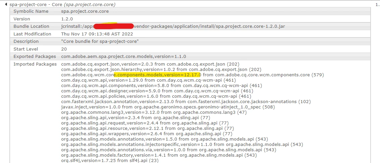The image size is (380, 163).
Task: Select the Start Level label
Action: coord(26,49)
